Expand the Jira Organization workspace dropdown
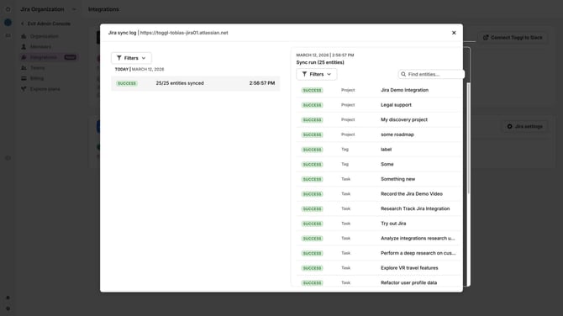Viewport: 563px width, 316px height. (x=74, y=9)
